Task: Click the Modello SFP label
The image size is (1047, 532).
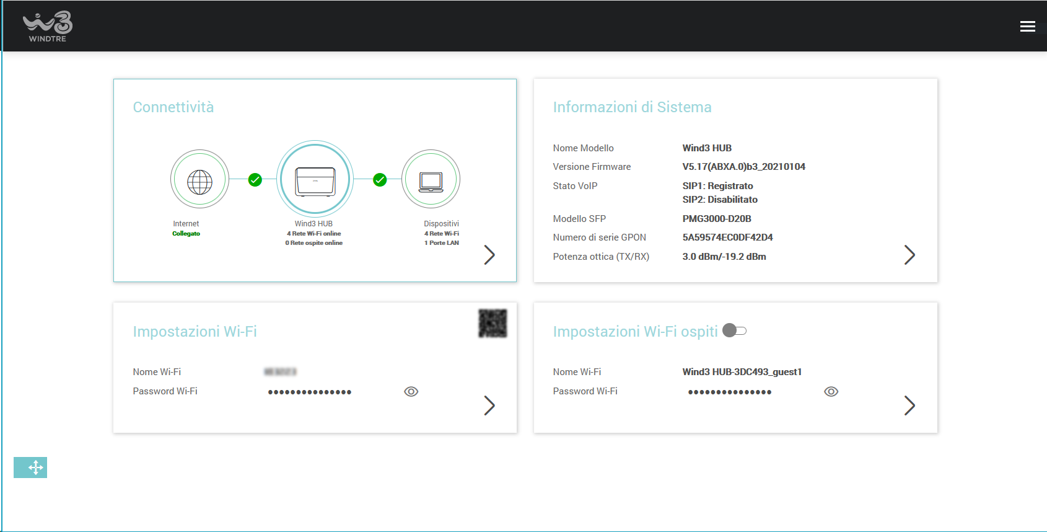Action: pos(579,219)
